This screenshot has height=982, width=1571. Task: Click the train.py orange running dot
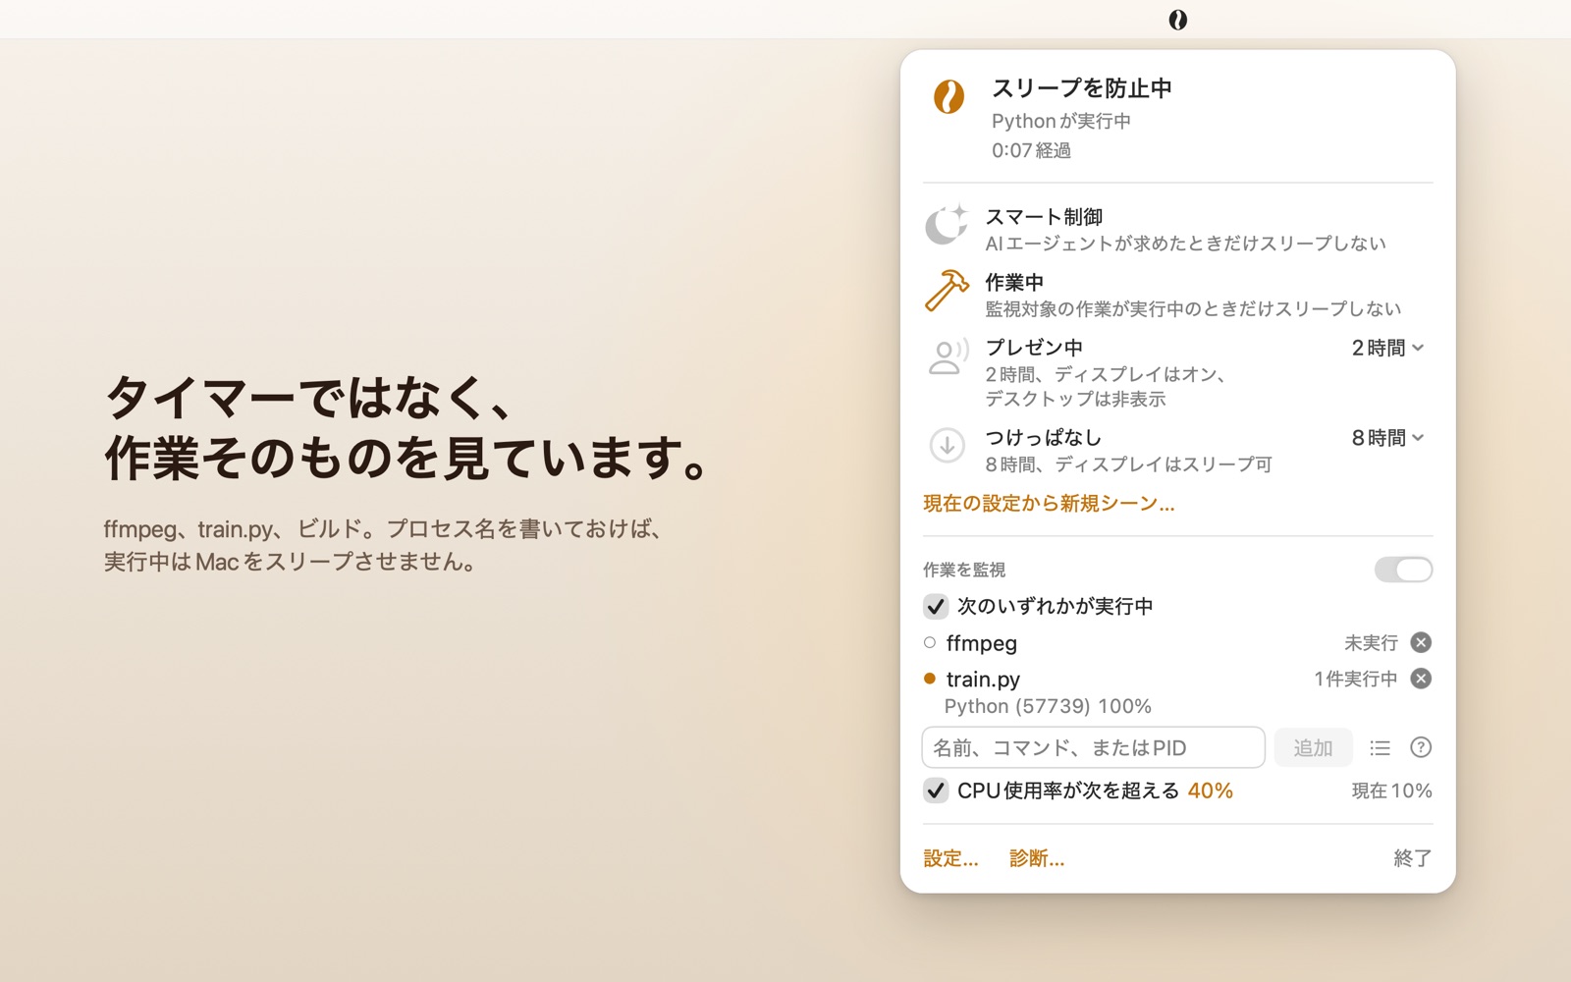[x=930, y=679]
